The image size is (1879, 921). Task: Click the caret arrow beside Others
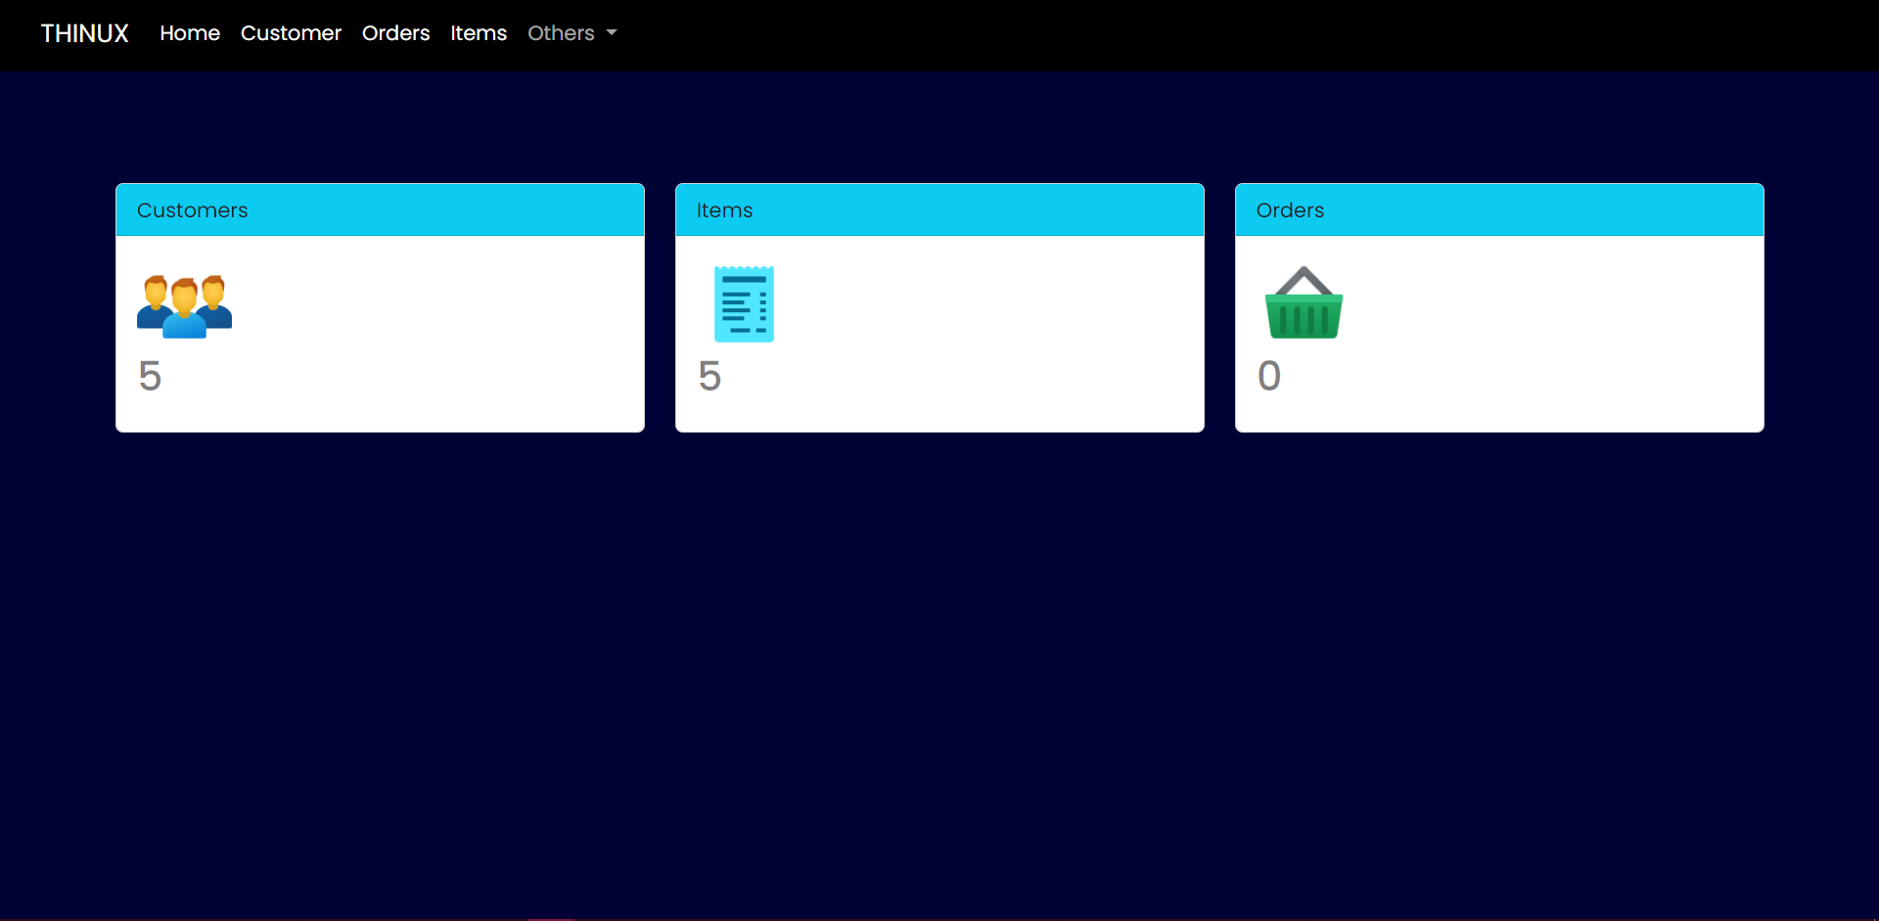point(612,33)
